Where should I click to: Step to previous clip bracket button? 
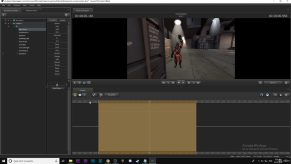168,83
